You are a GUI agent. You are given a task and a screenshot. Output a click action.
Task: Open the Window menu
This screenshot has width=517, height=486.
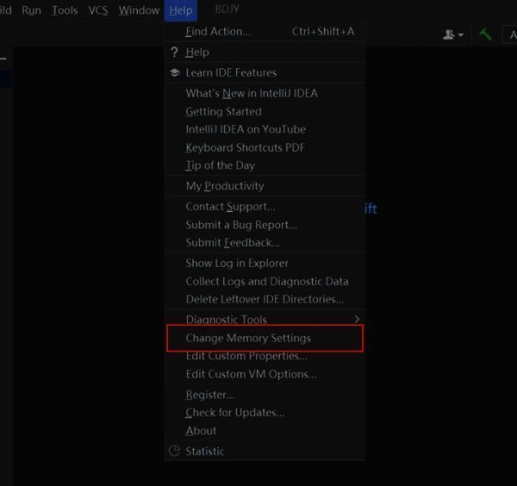(139, 10)
